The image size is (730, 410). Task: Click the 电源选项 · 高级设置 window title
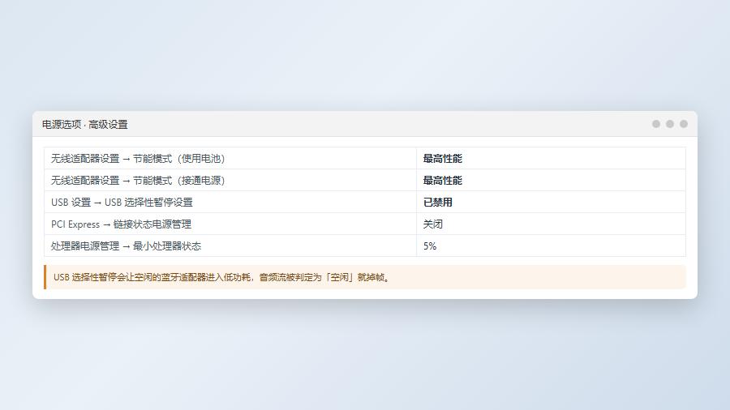click(84, 125)
